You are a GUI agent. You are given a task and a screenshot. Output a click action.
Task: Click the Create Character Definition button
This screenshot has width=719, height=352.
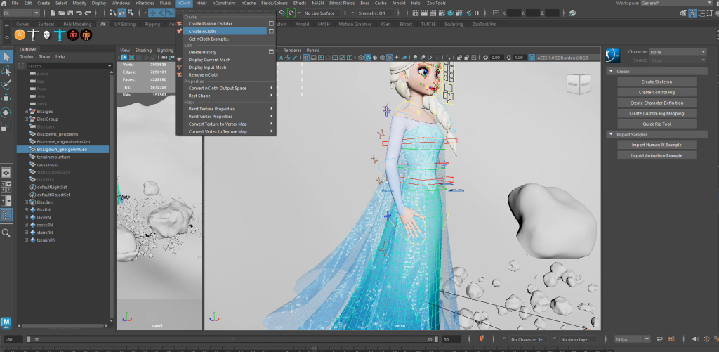click(x=657, y=103)
